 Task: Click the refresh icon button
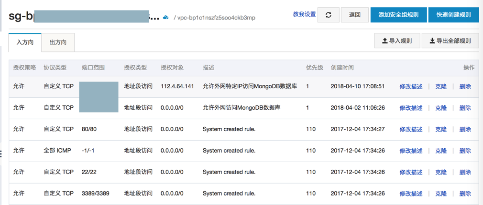(329, 15)
